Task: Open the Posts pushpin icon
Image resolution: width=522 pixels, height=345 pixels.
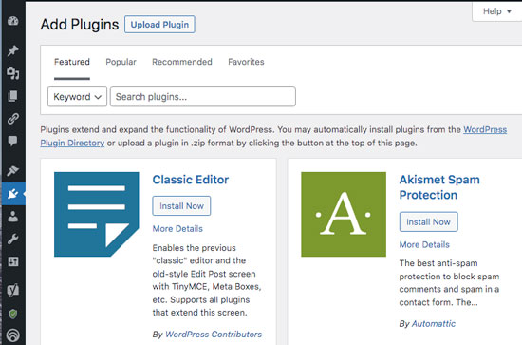Action: (13, 50)
